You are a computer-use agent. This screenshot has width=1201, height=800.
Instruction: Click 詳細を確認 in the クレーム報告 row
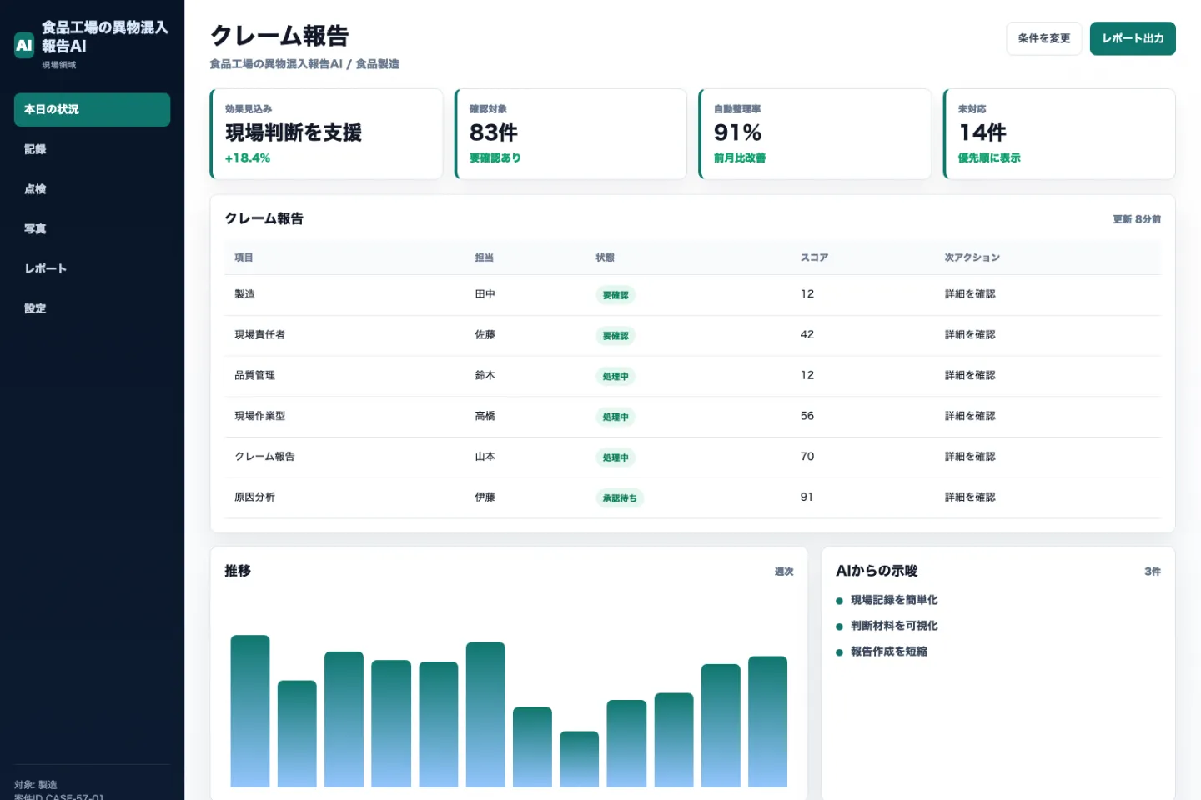[970, 457]
